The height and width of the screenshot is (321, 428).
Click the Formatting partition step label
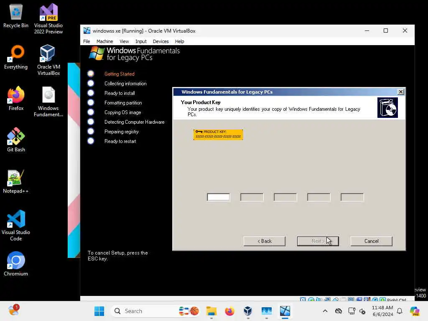point(123,103)
